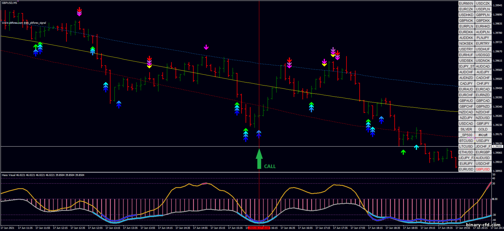Click the large green CALL arrow
504x231 pixels.
pos(259,159)
